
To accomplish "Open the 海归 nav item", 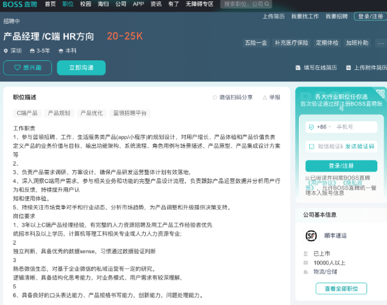I will tap(103, 4).
